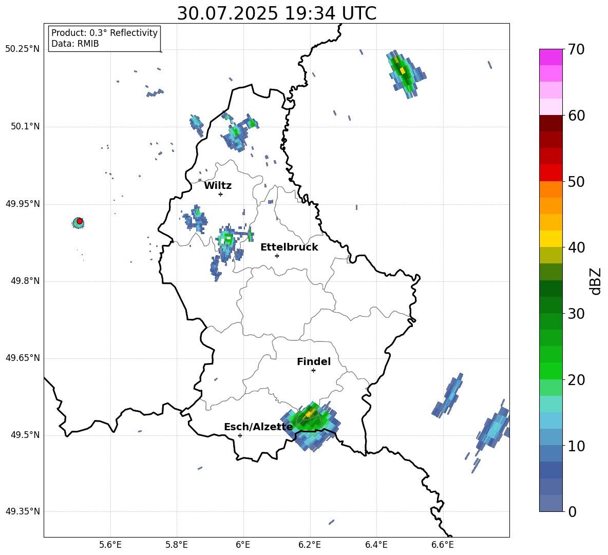Click the cross marker below Wiltz
This screenshot has height=555, width=608.
[220, 194]
